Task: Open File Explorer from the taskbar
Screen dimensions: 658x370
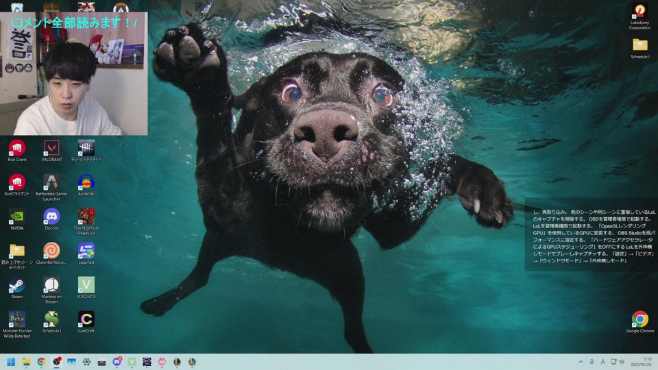Action: [26, 362]
